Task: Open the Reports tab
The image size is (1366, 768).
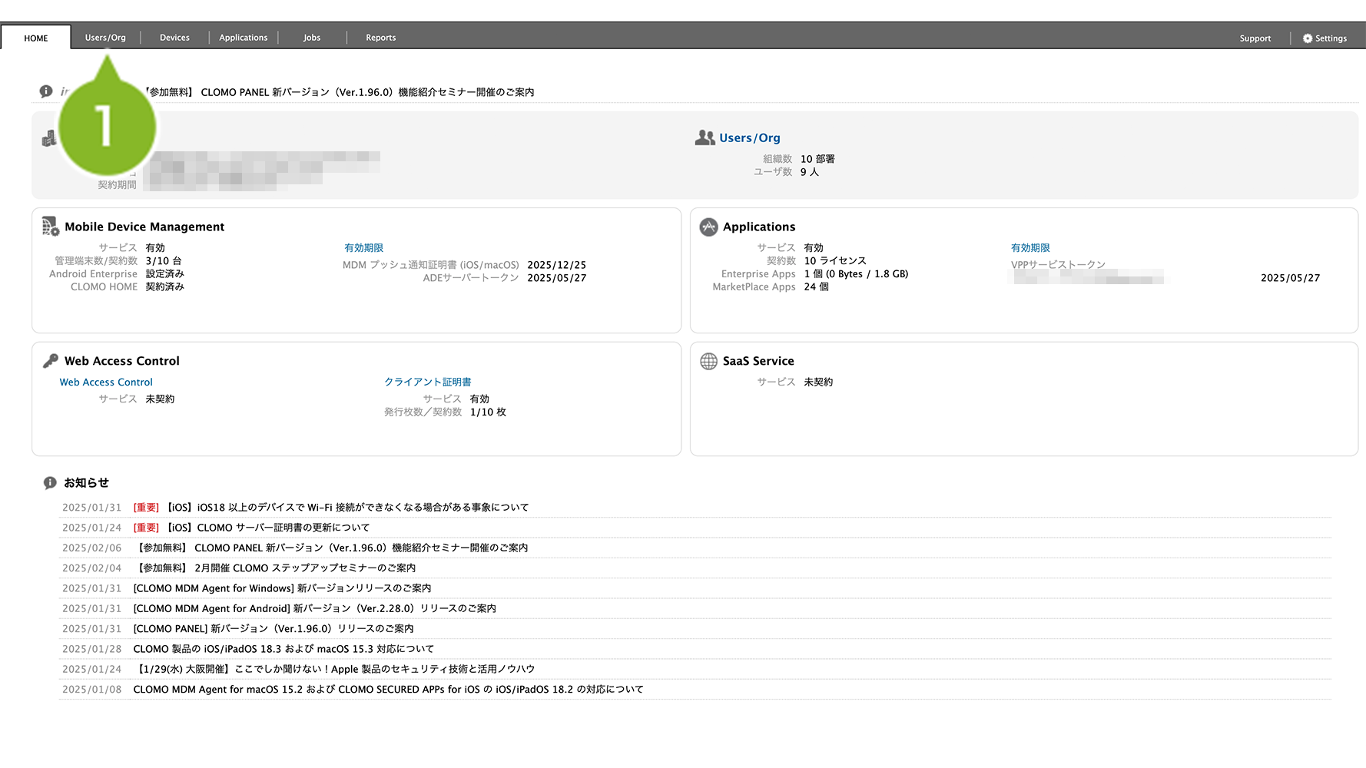Action: point(381,38)
